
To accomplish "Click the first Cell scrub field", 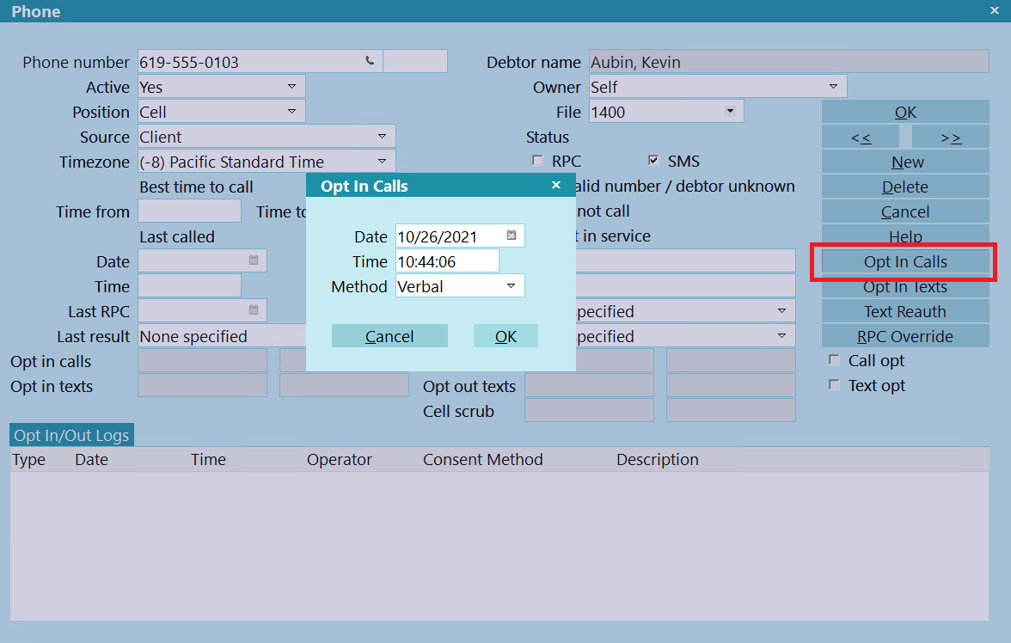I will [590, 410].
